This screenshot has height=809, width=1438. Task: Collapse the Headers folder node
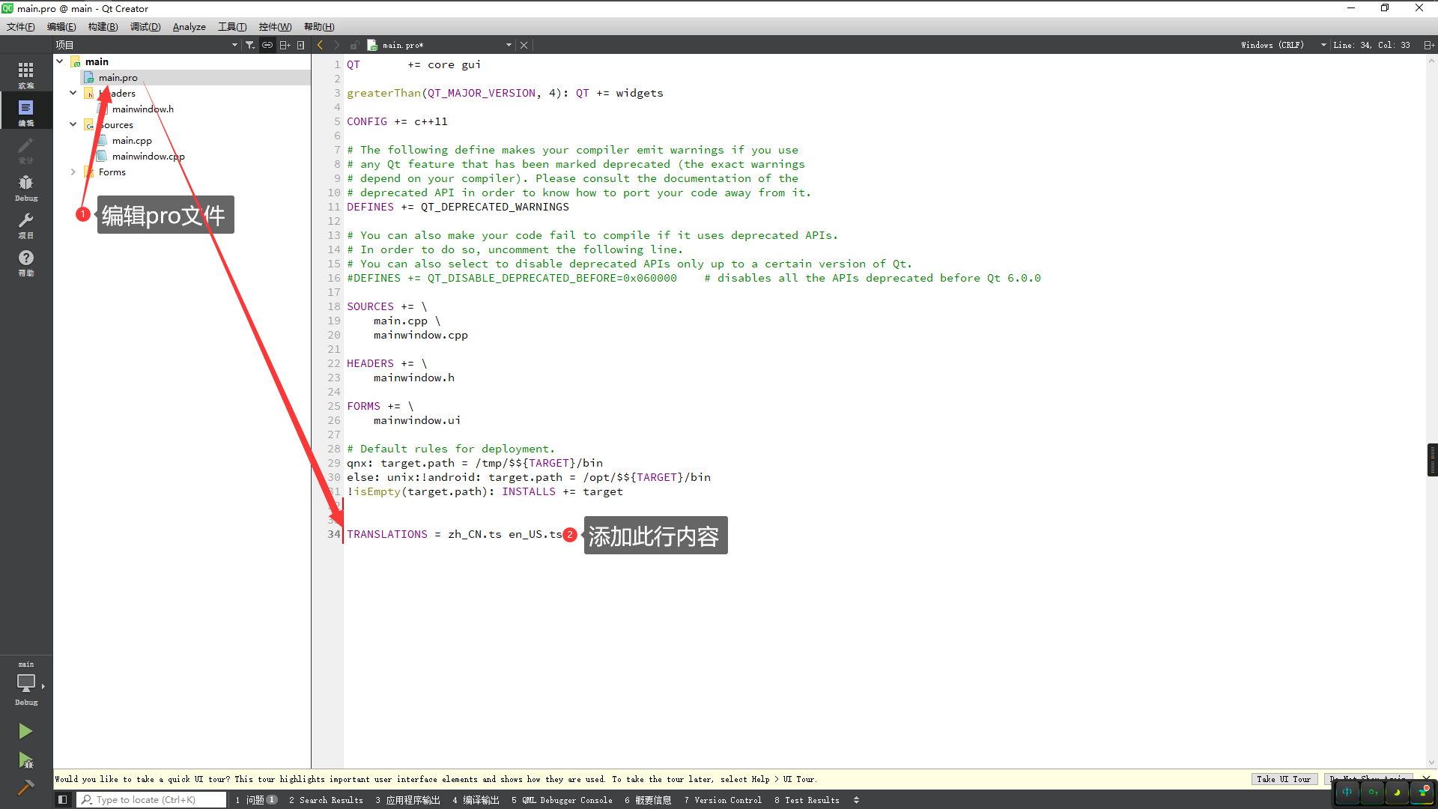[73, 93]
